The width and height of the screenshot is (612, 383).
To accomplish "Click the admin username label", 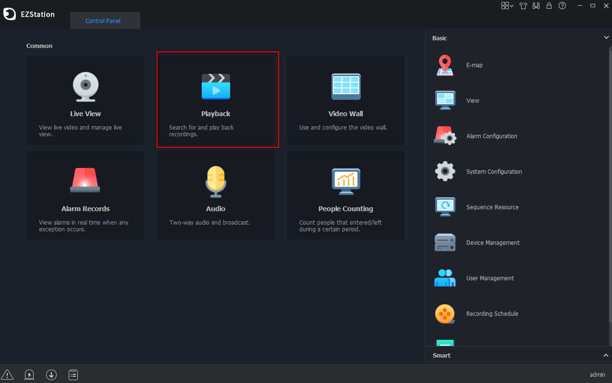I will pos(597,375).
